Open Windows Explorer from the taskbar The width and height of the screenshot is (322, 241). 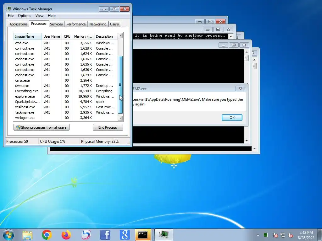pyautogui.click(x=27, y=235)
